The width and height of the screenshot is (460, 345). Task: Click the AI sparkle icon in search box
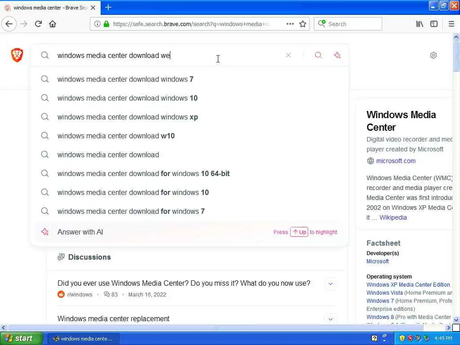point(337,55)
